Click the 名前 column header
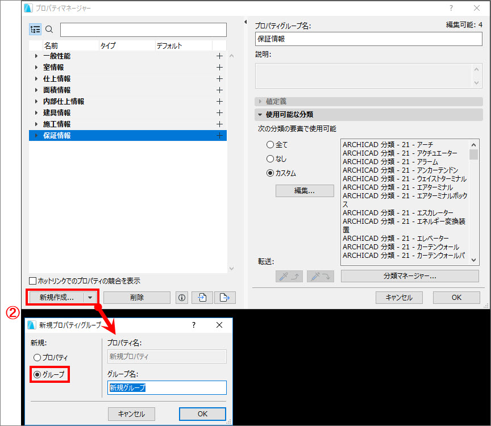The height and width of the screenshot is (426, 491). tap(71, 45)
